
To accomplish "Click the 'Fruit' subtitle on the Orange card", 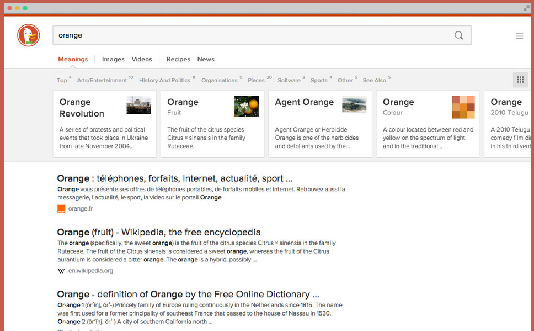I will pyautogui.click(x=174, y=113).
